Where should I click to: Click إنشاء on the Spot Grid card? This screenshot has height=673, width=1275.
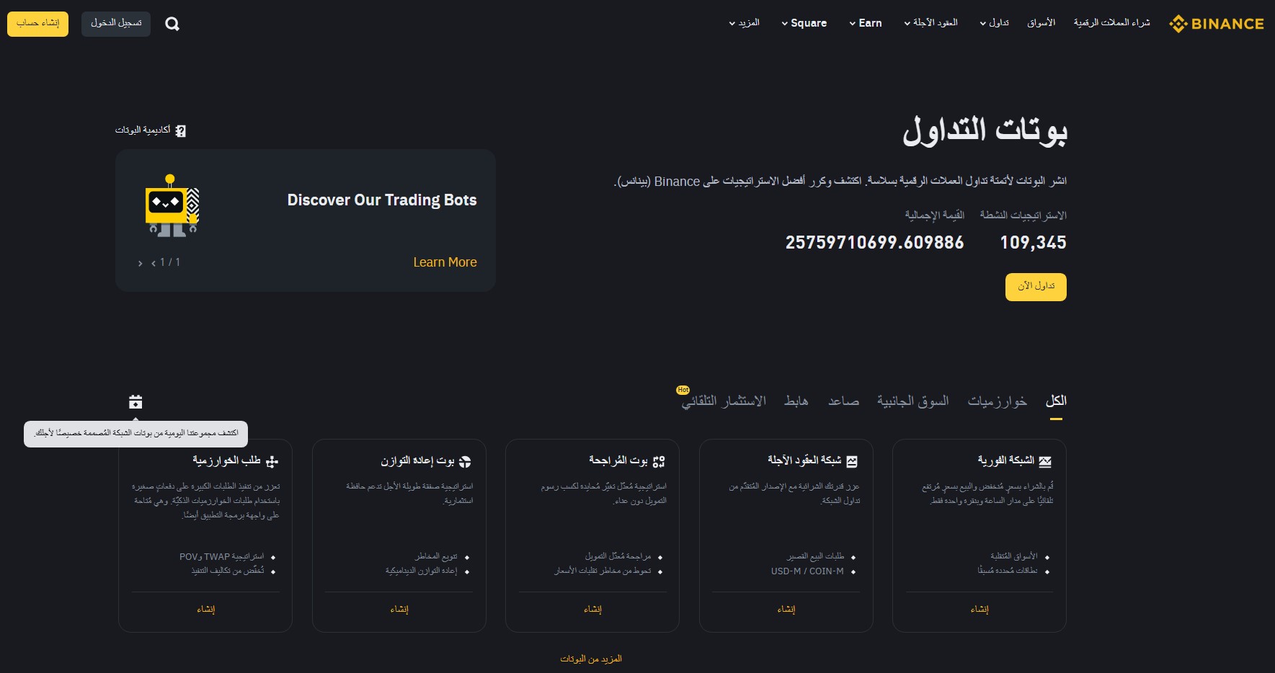pos(979,610)
